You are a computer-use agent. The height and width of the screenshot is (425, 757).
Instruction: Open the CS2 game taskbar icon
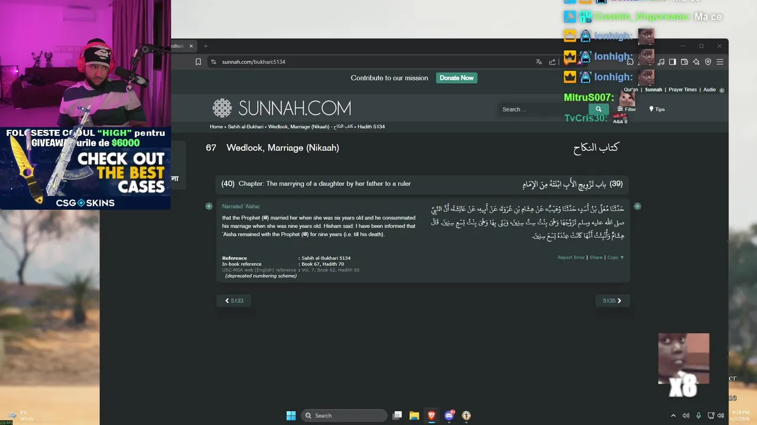(467, 416)
